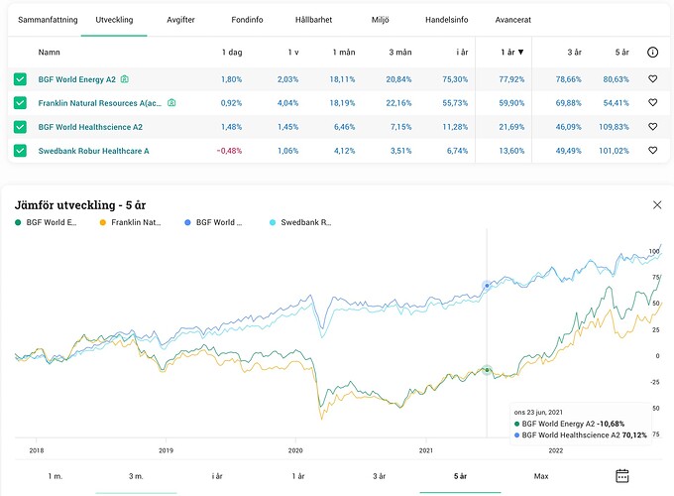The height and width of the screenshot is (496, 674).
Task: Click badge icon beside BGF World Energy A2
Action: coord(125,79)
